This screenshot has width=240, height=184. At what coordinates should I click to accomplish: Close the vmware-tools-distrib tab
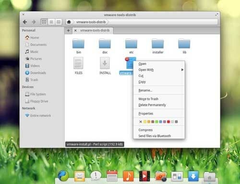pyautogui.click(x=75, y=31)
